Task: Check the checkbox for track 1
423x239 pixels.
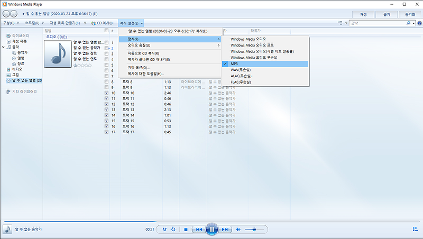Action: coord(106,43)
